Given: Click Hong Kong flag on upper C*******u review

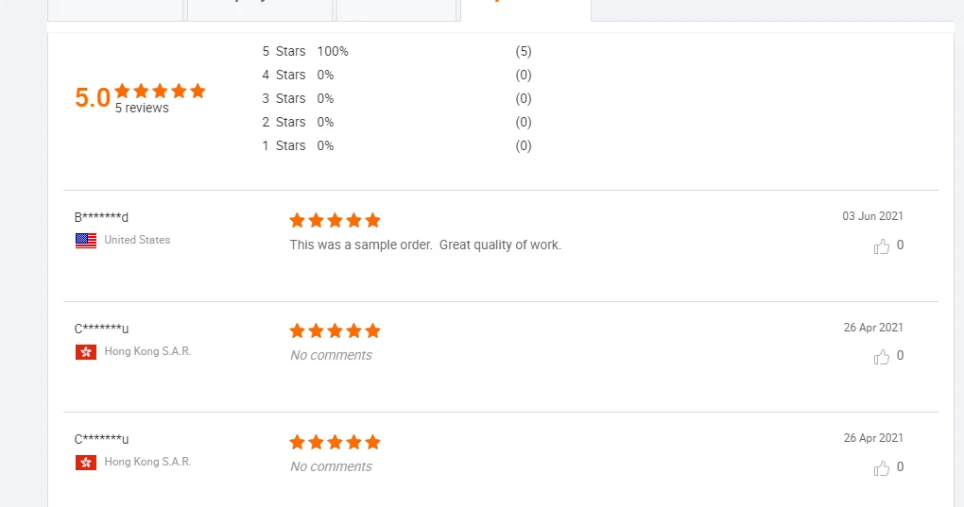Looking at the screenshot, I should click(86, 352).
